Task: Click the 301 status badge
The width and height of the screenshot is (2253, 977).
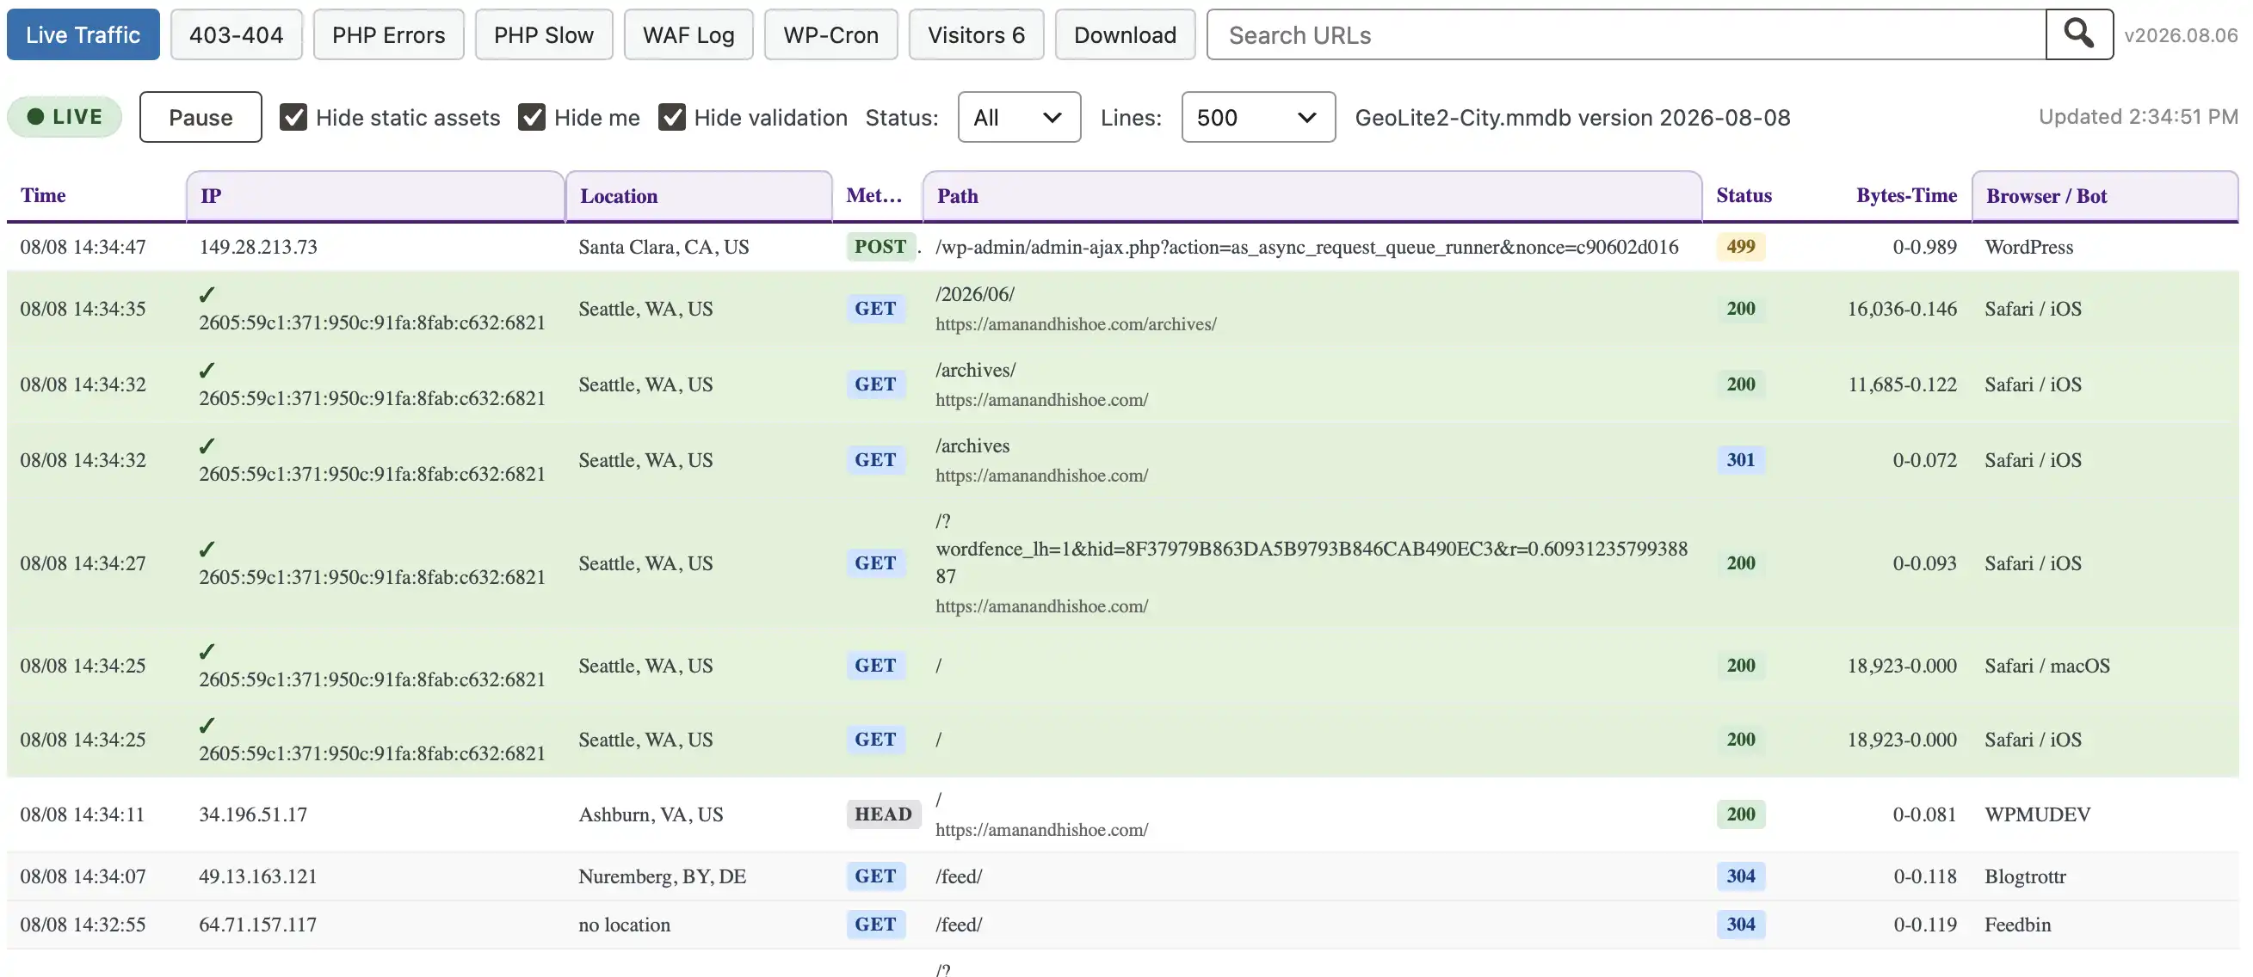Action: (1740, 459)
